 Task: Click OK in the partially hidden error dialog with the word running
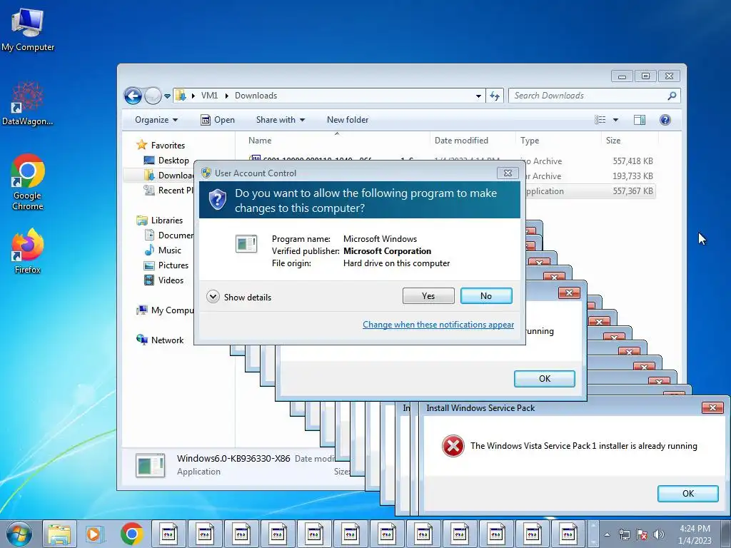pos(544,378)
